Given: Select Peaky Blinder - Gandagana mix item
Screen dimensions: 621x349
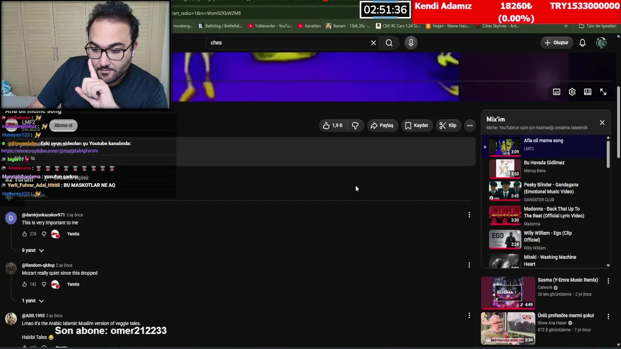Looking at the screenshot, I should click(543, 190).
